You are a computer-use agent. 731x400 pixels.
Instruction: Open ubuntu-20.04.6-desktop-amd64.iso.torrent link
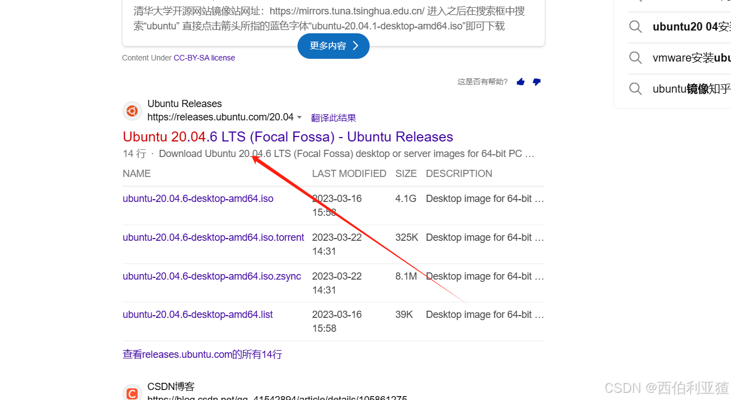pos(214,237)
